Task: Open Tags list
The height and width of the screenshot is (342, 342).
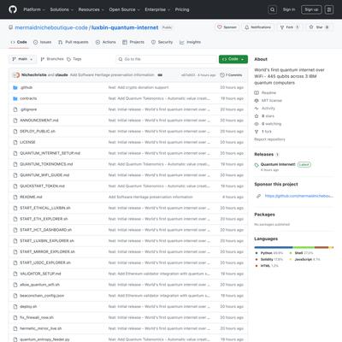Action: tap(74, 59)
